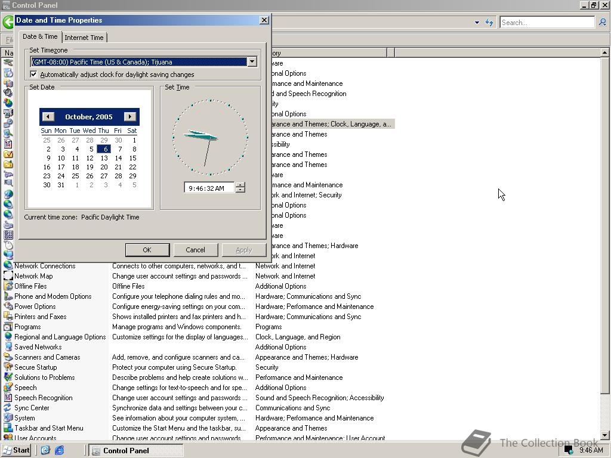Click the Sync Center icon

pyautogui.click(x=8, y=408)
